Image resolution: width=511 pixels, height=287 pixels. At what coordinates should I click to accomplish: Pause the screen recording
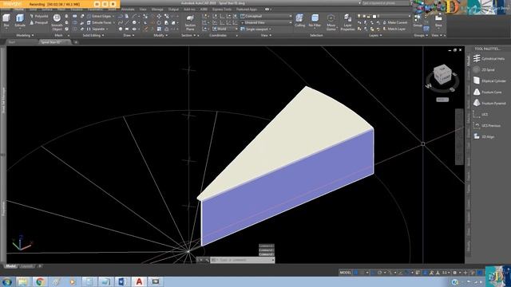pyautogui.click(x=105, y=4)
